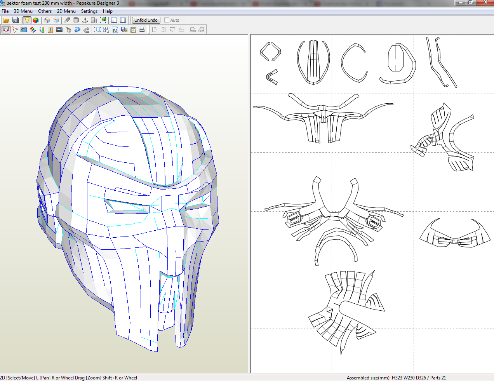Enable the Auto checkbox

(167, 20)
